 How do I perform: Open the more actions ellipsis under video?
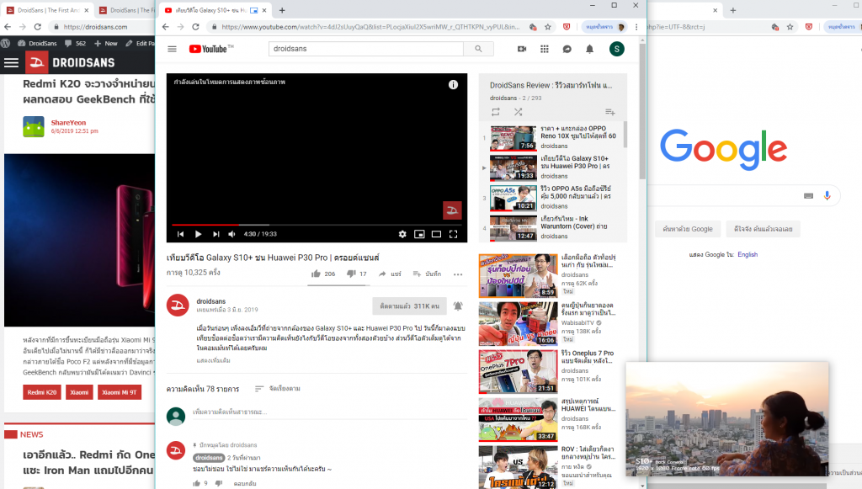(458, 274)
